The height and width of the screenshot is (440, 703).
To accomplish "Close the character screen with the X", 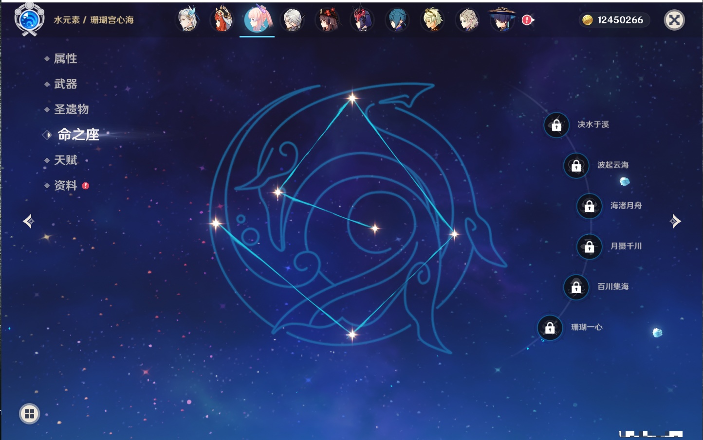I will click(x=674, y=20).
